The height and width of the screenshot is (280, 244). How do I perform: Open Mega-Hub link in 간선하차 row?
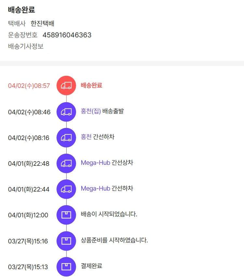(95, 189)
